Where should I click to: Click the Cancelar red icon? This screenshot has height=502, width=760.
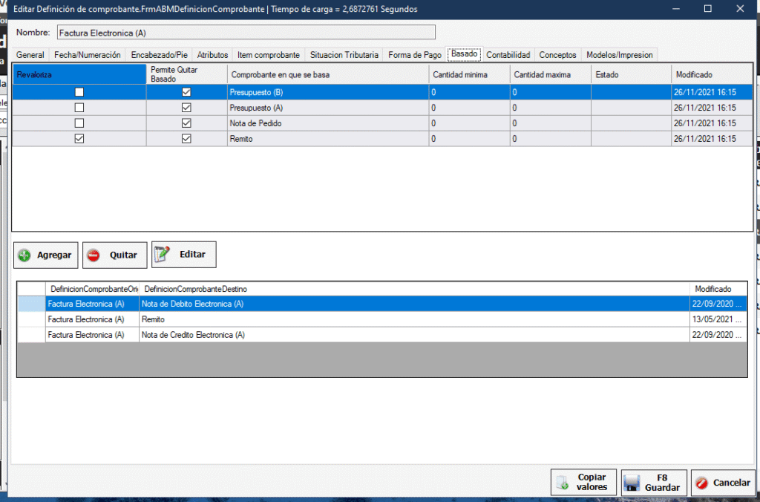[x=701, y=483]
